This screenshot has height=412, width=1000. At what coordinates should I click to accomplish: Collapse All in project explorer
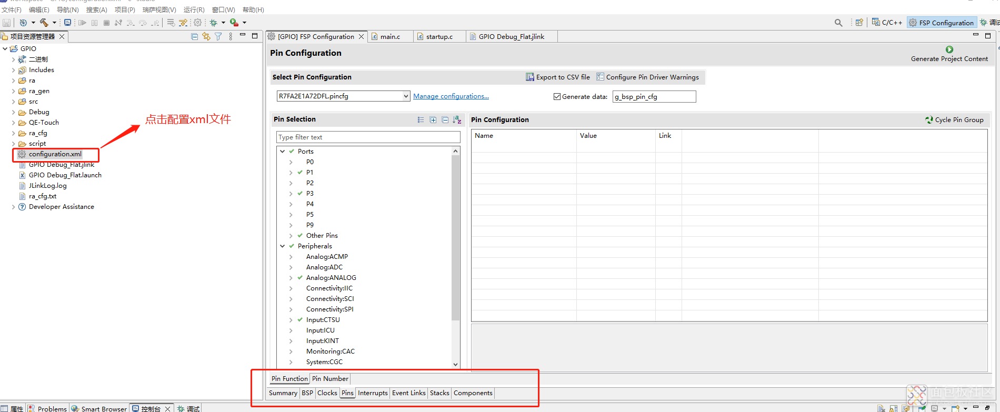click(x=194, y=36)
